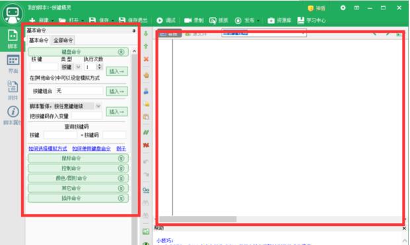Open 脚本属性 (Script properties) info icon

(13, 116)
